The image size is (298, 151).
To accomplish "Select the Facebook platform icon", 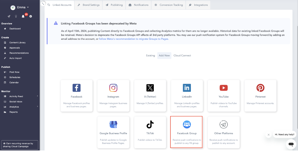I will [x=76, y=88].
